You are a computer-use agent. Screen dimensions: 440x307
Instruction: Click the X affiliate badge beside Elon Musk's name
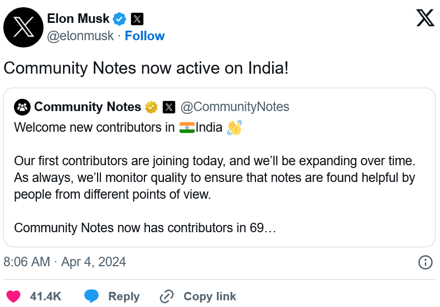(137, 19)
